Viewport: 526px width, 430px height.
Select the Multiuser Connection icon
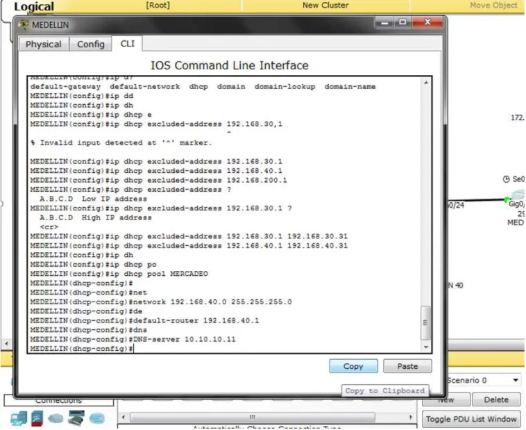(97, 419)
